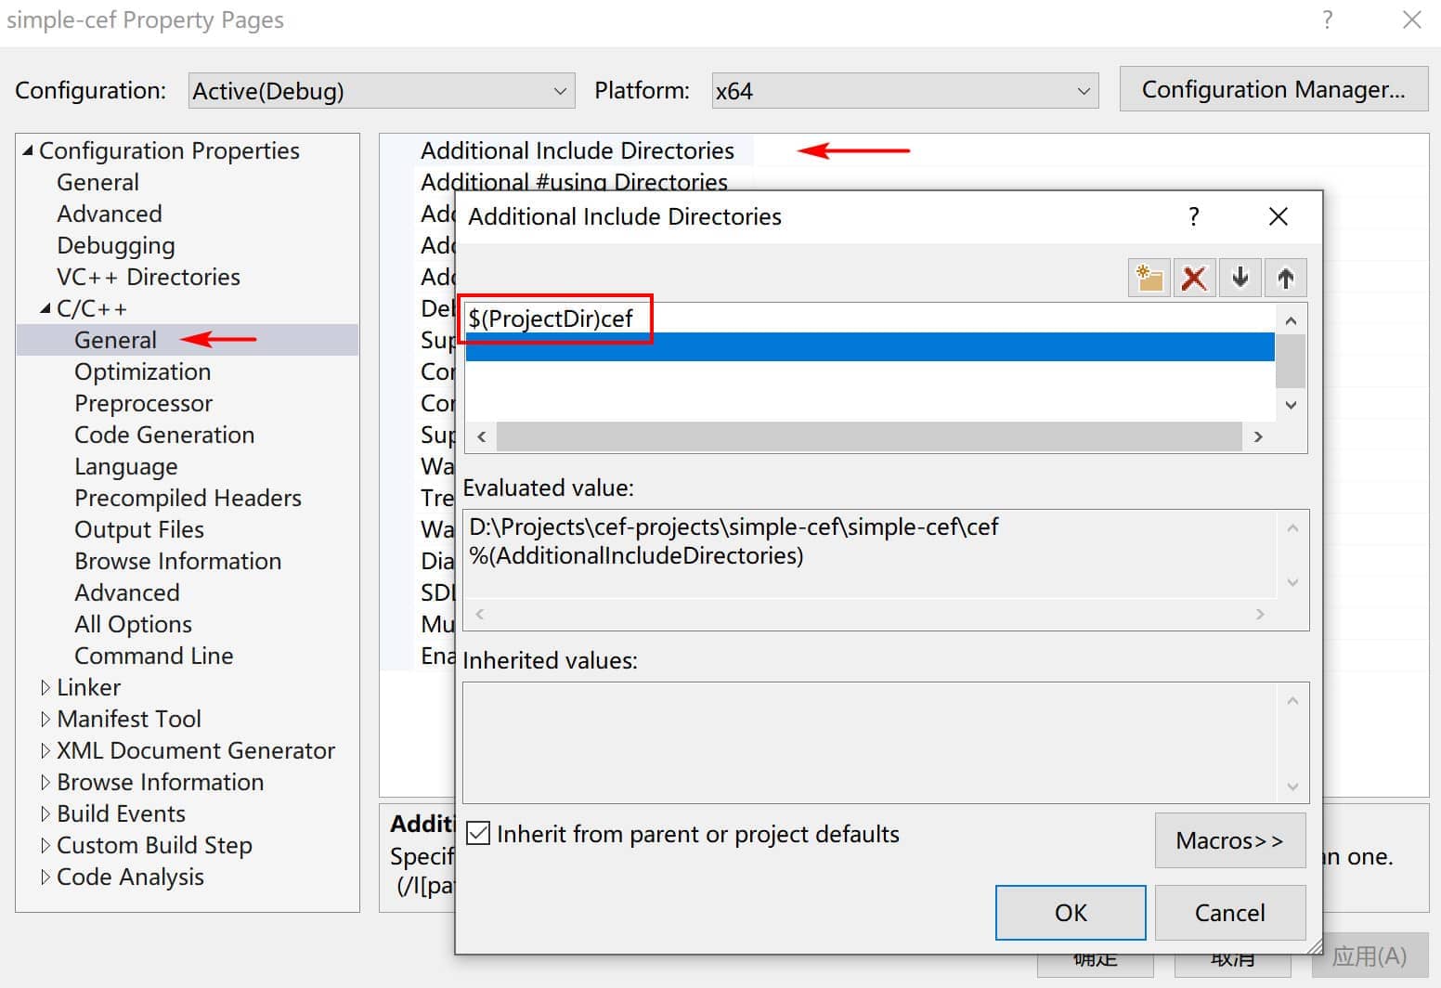Toggle Inherit from parent or project defaults

pos(478,834)
